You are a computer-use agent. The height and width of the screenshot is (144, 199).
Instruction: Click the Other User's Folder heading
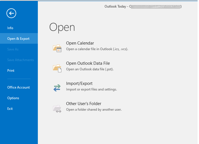(x=84, y=104)
